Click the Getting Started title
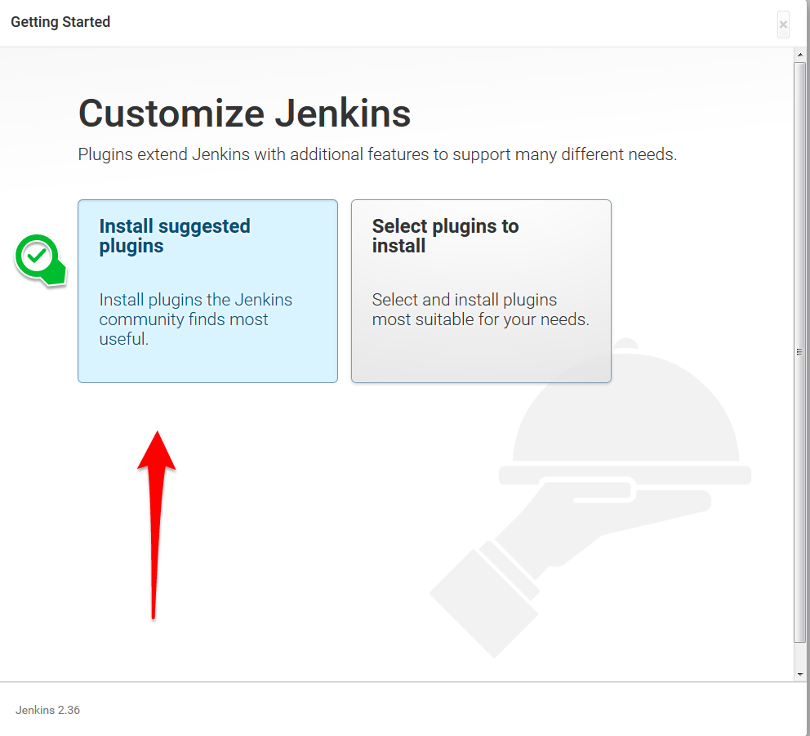The image size is (810, 736). click(60, 22)
